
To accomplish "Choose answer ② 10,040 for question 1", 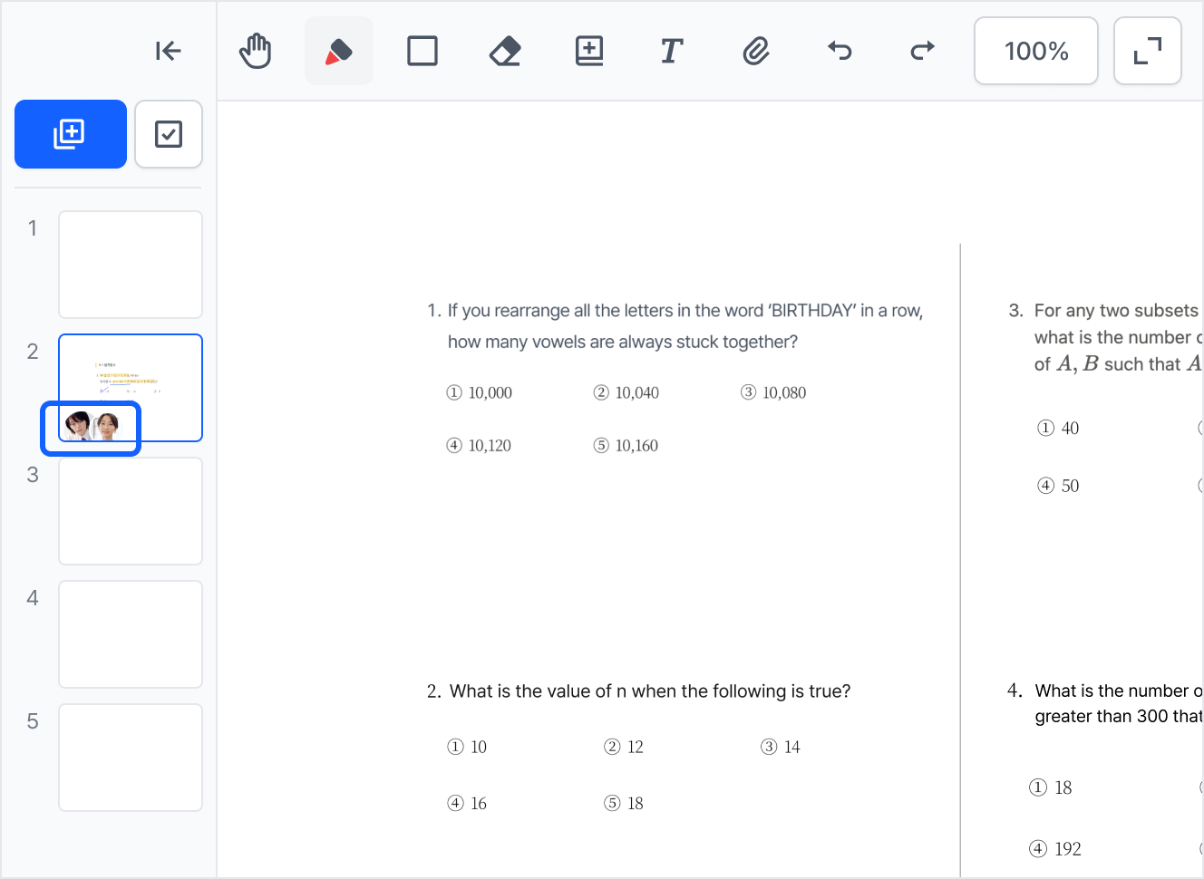I will [x=626, y=392].
